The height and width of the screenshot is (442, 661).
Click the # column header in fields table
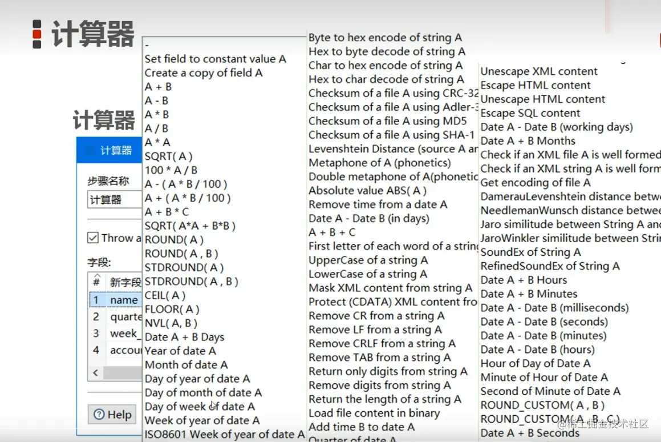click(x=96, y=282)
